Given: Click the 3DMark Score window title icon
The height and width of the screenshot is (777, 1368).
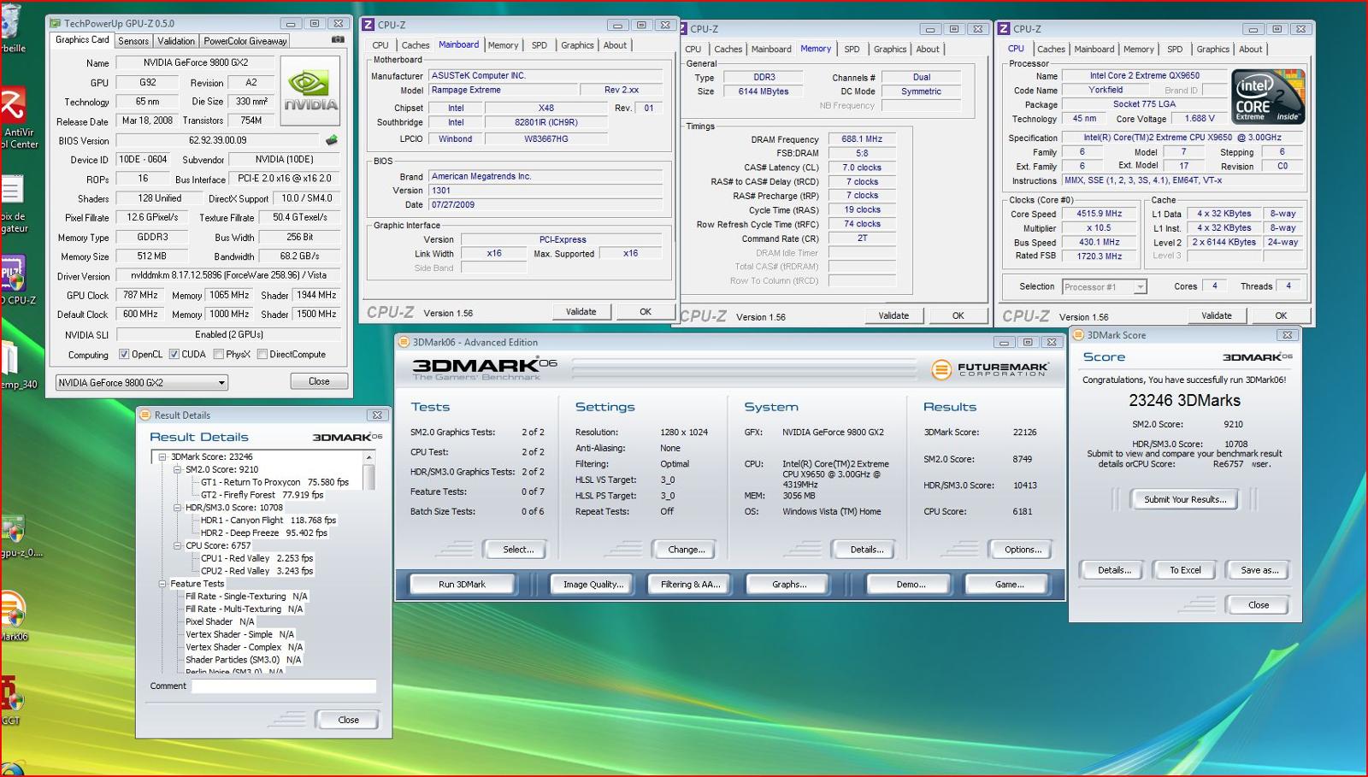Looking at the screenshot, I should point(1078,335).
